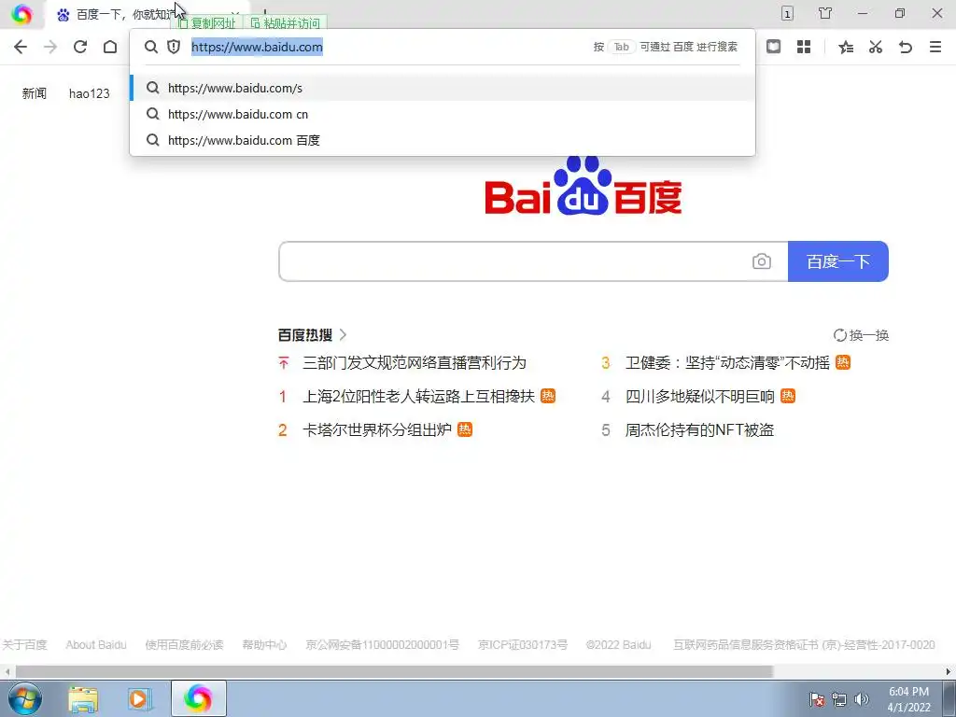Viewport: 956px width, 717px height.
Task: Open the 京ICP证030173号 link
Action: [523, 644]
